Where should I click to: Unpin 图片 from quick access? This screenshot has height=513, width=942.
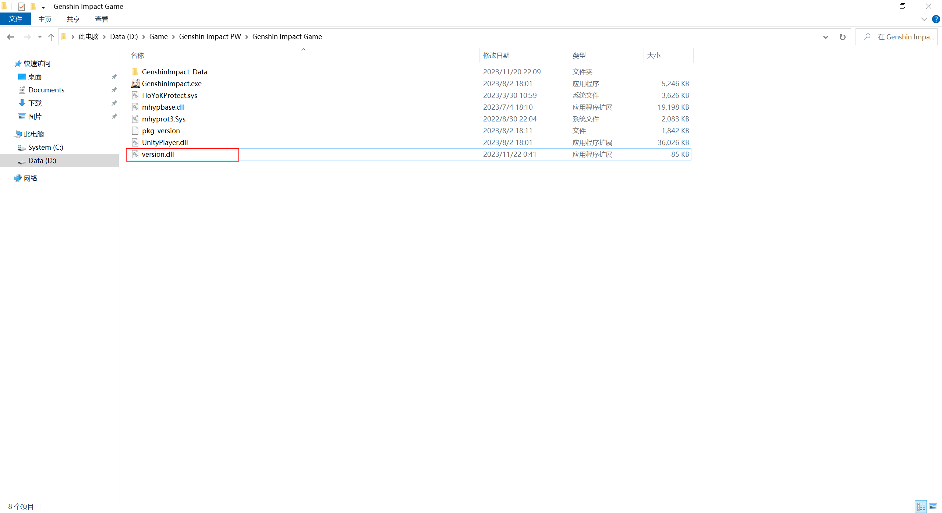click(x=114, y=116)
